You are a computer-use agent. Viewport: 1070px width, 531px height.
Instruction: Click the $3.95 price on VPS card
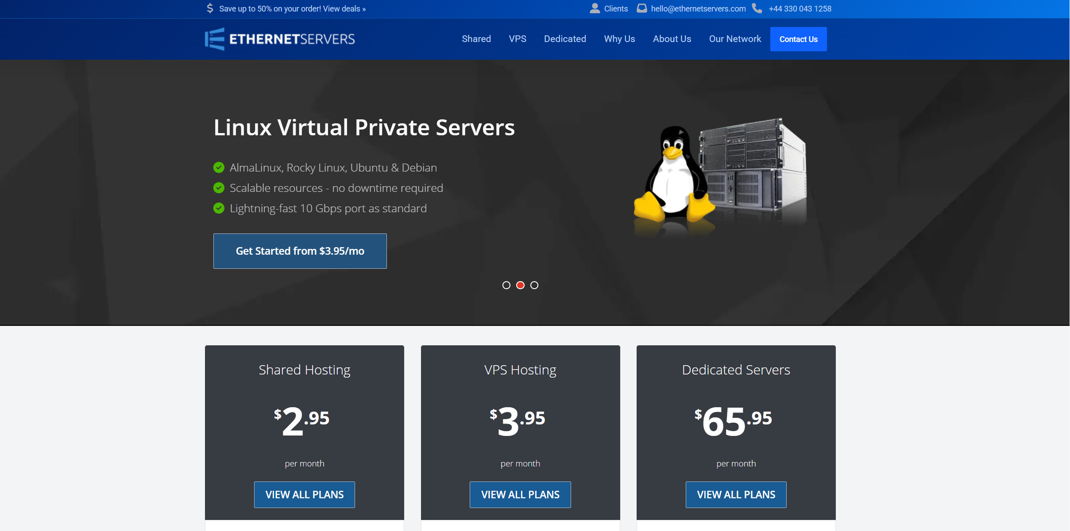pos(518,421)
